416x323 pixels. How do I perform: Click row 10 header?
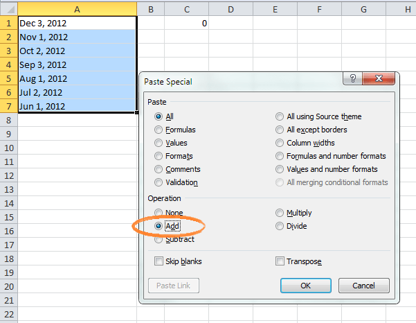8,148
